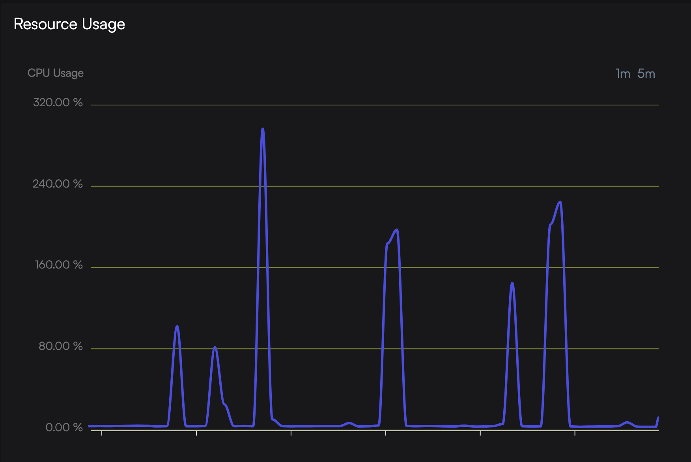Click the 320.00 % y-axis label
Viewport: 691px width, 462px height.
point(58,103)
